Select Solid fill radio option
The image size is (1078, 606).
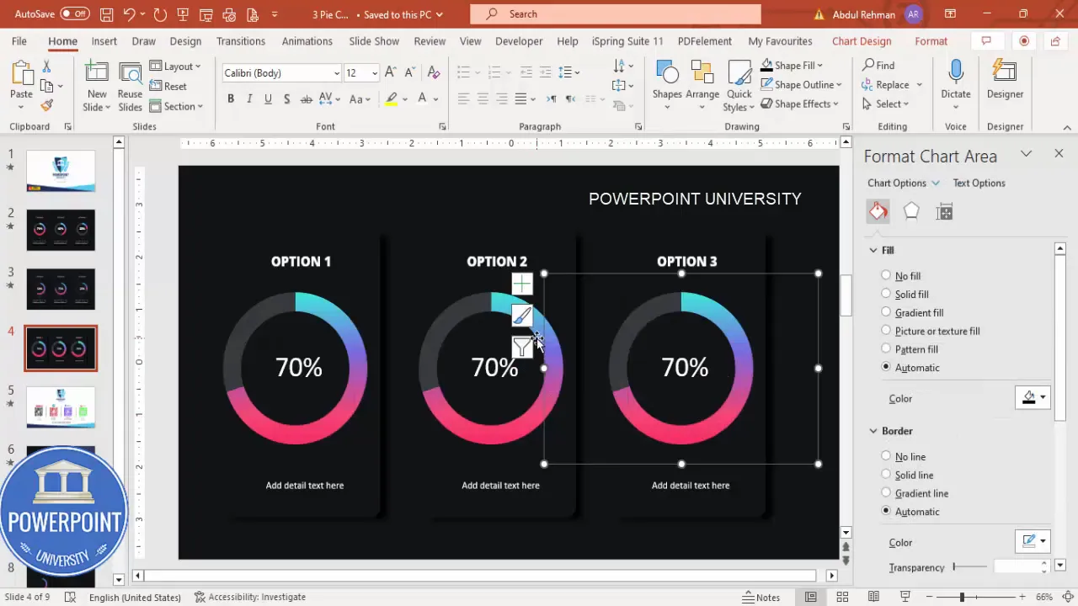[x=886, y=294]
